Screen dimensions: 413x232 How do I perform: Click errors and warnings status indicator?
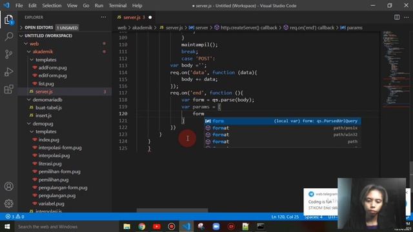[15, 217]
